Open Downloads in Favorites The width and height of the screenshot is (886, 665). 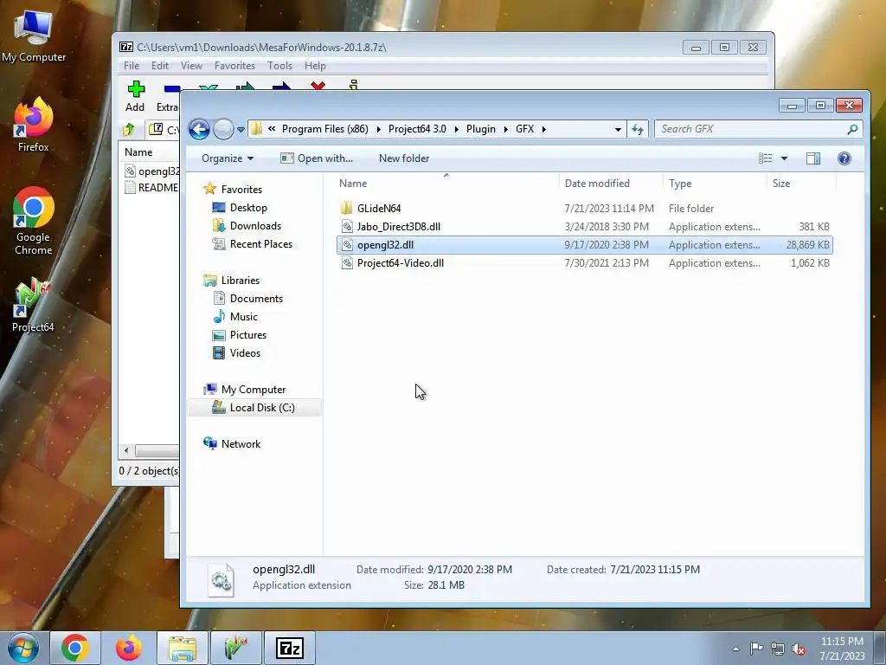[255, 226]
